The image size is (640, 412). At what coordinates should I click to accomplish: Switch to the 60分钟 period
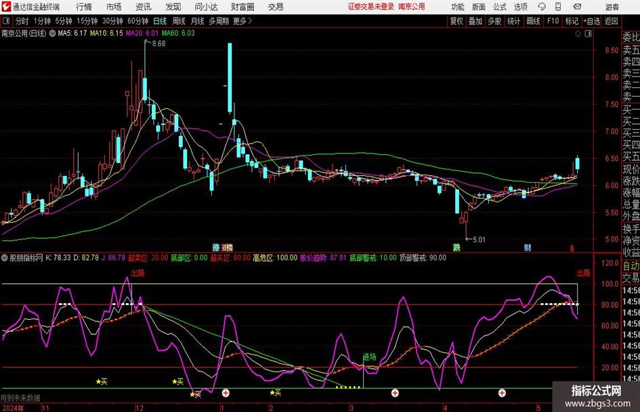(137, 21)
